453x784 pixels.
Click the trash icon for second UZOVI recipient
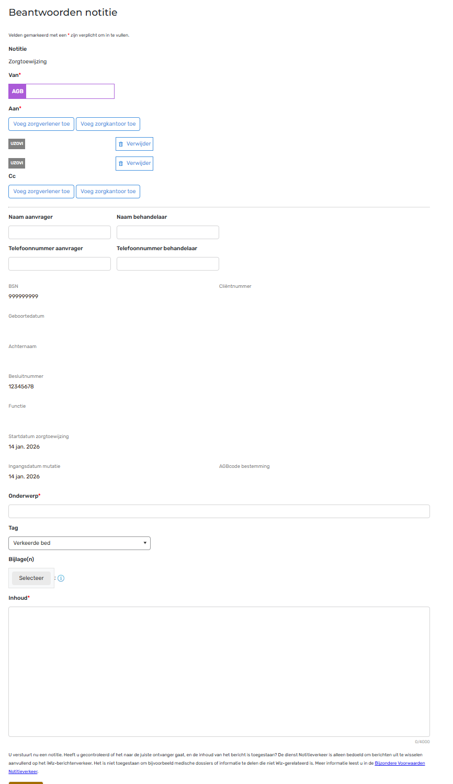[x=121, y=163]
